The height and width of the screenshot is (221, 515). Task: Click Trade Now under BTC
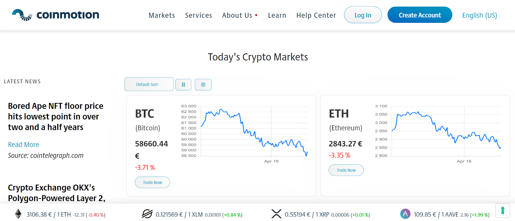point(152,182)
